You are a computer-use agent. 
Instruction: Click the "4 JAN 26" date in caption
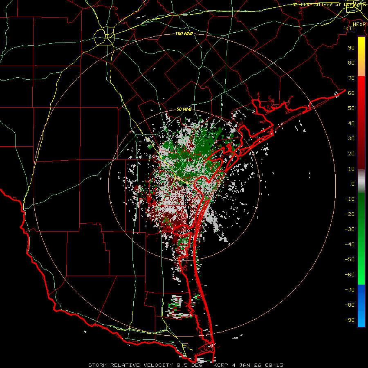pos(247,365)
